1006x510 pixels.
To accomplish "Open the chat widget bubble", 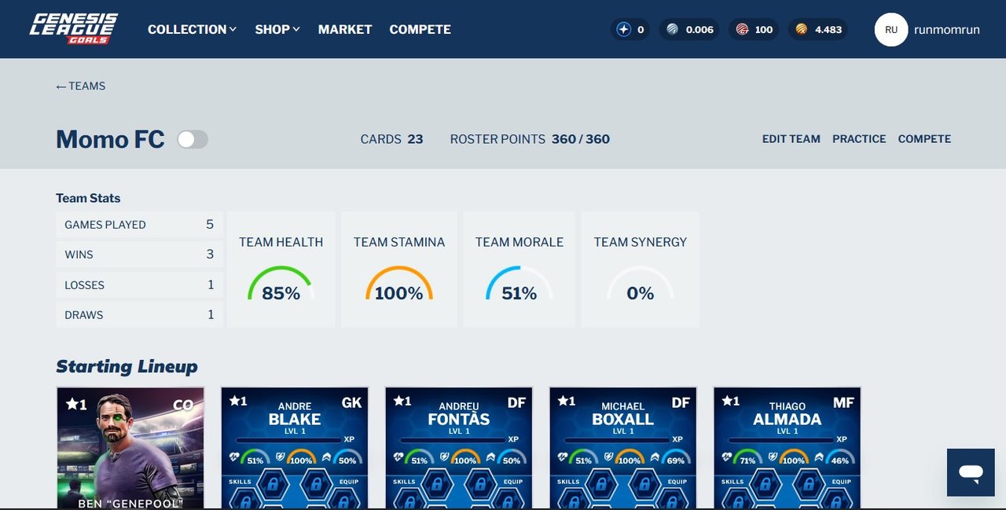I will pos(971,472).
